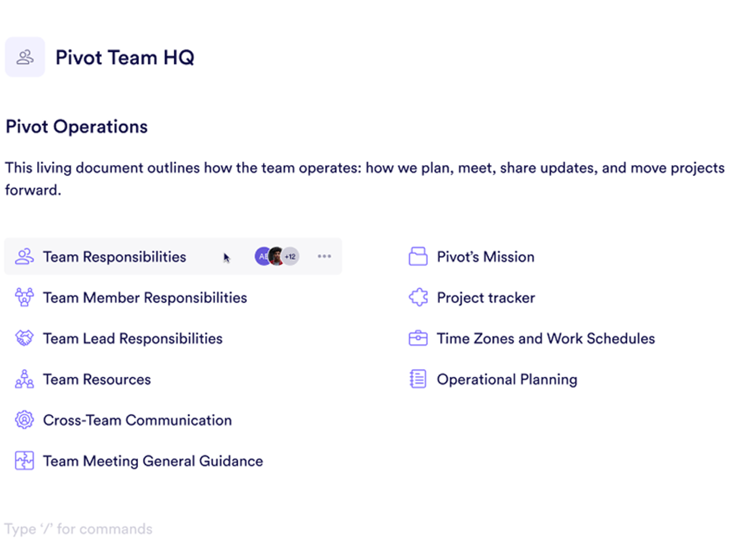Viewport: 739px width, 554px height.
Task: Click the handshake icon for Team Lead Responsibilities
Action: coord(24,338)
